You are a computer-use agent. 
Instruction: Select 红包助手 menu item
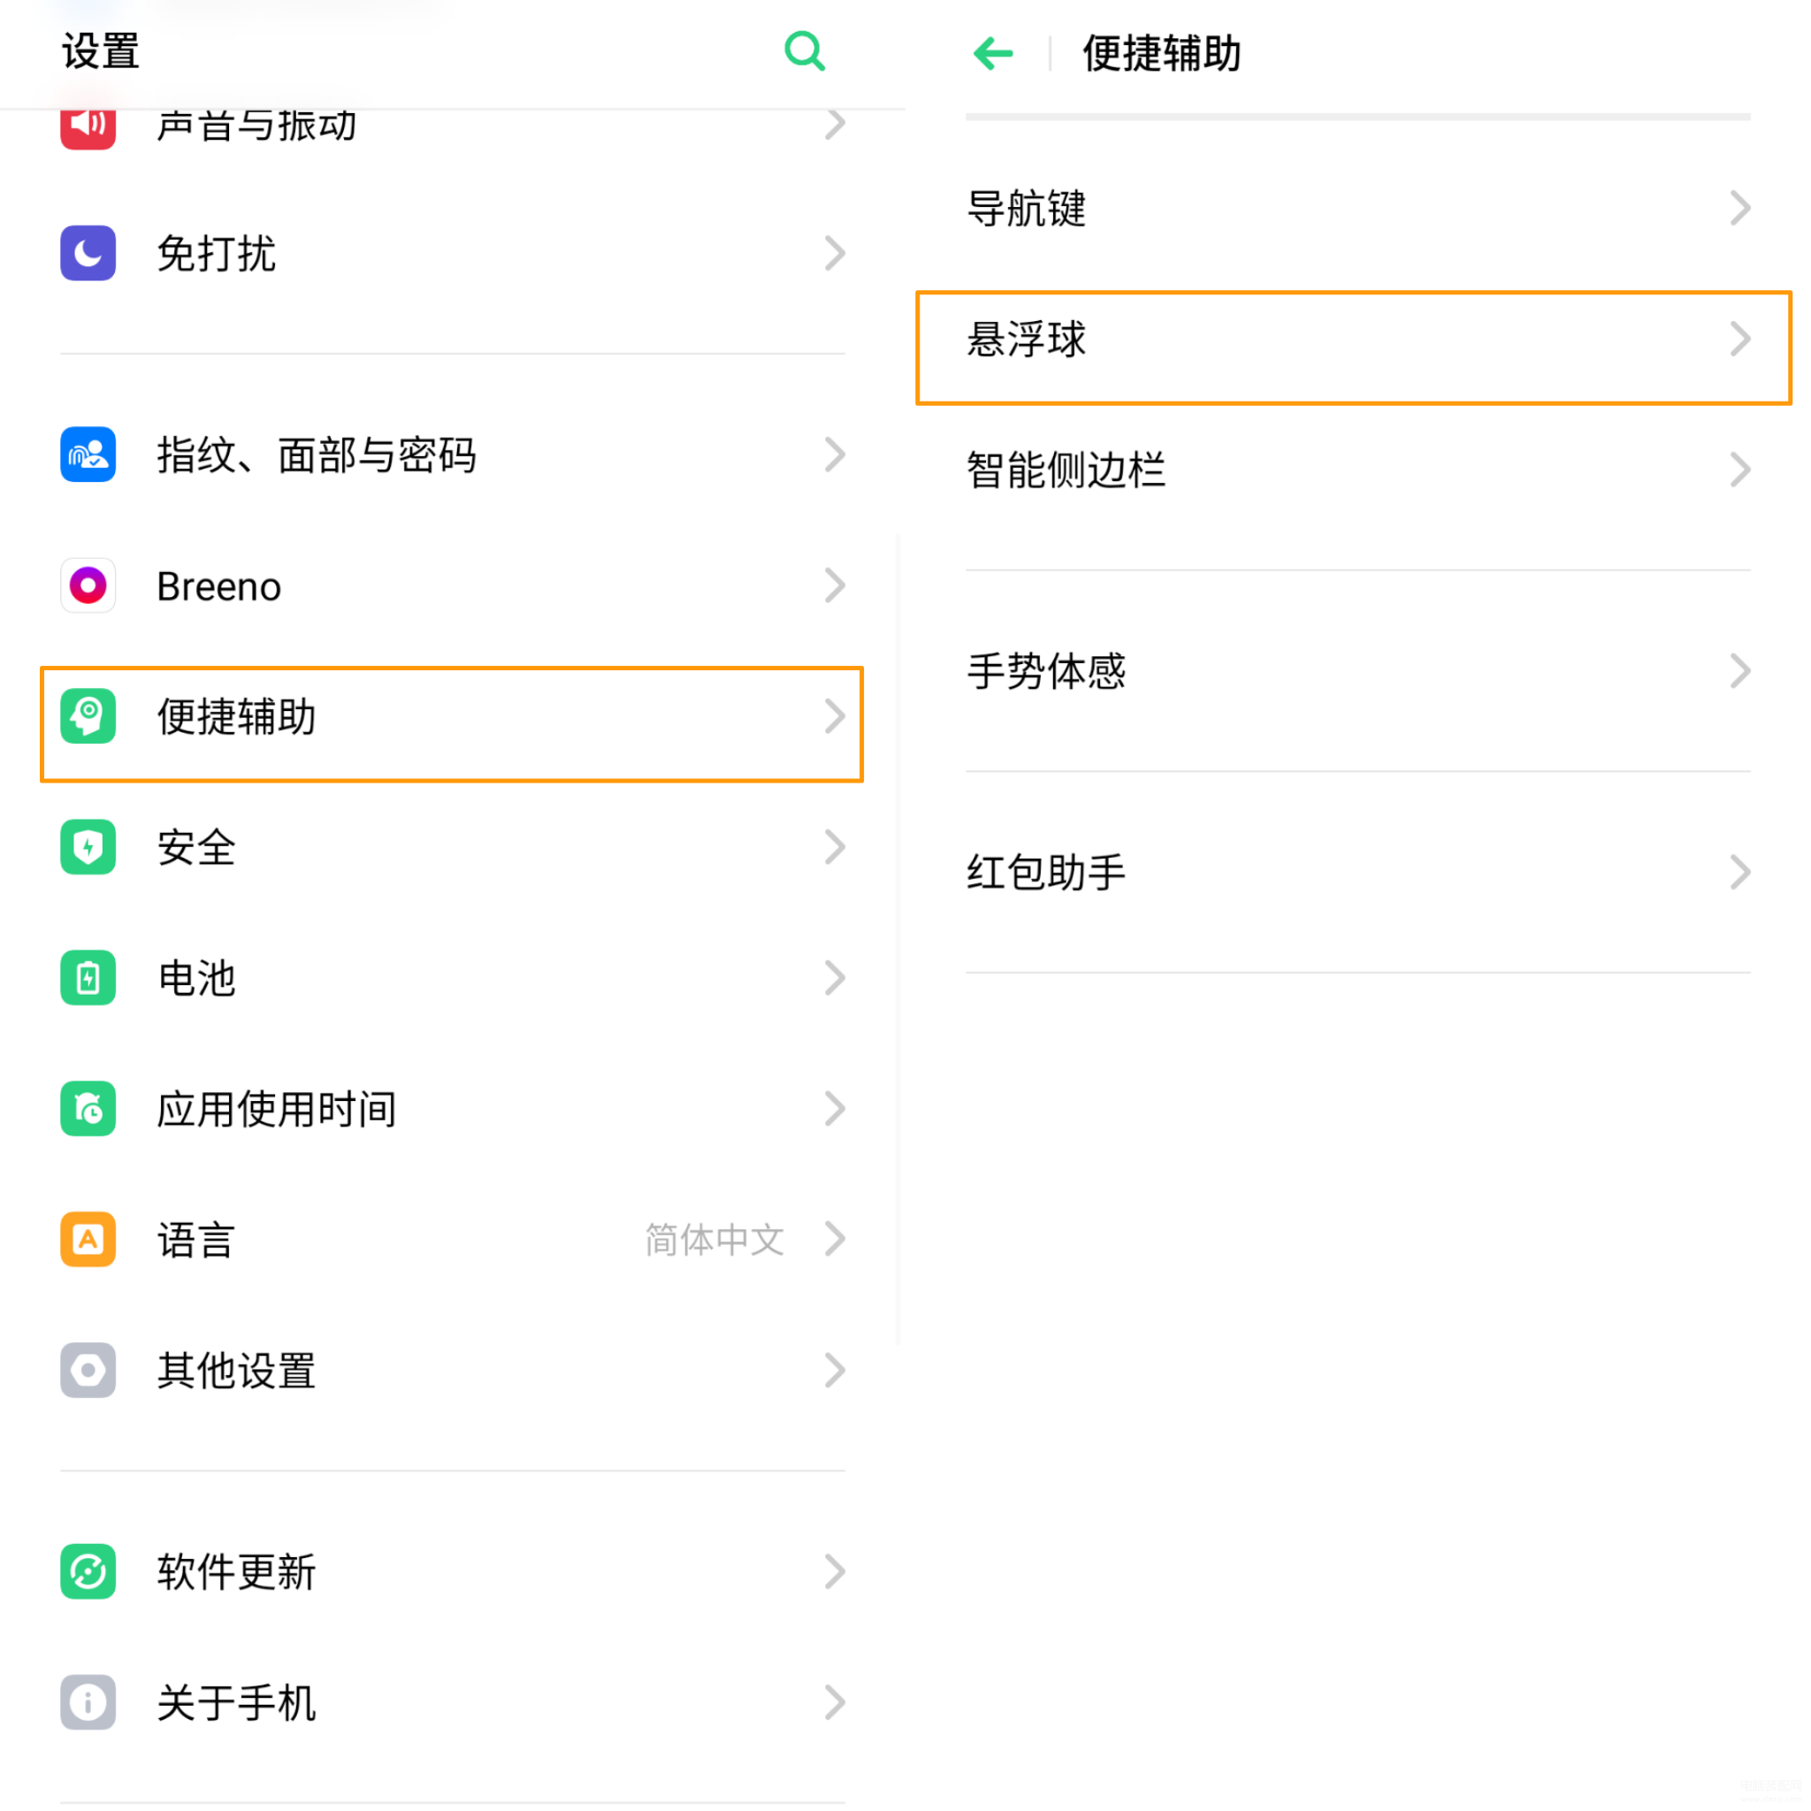pyautogui.click(x=1356, y=871)
